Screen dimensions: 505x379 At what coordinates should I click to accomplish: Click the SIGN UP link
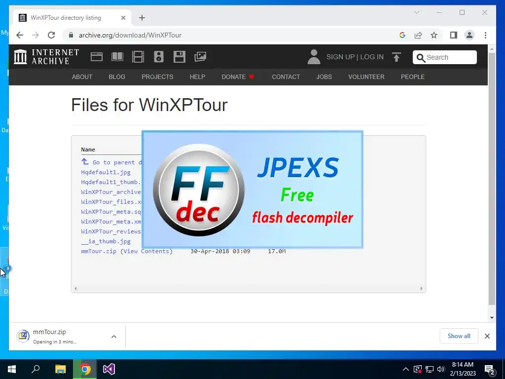tap(340, 57)
